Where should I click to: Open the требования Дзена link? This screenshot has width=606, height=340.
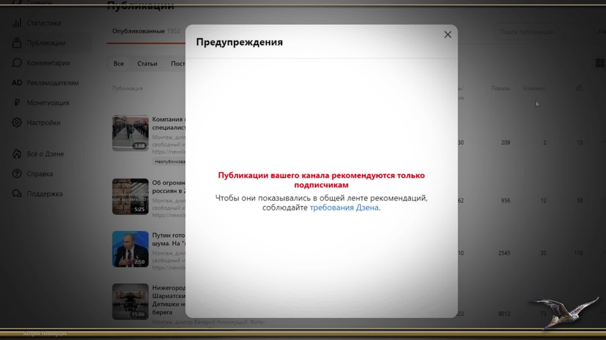click(344, 207)
